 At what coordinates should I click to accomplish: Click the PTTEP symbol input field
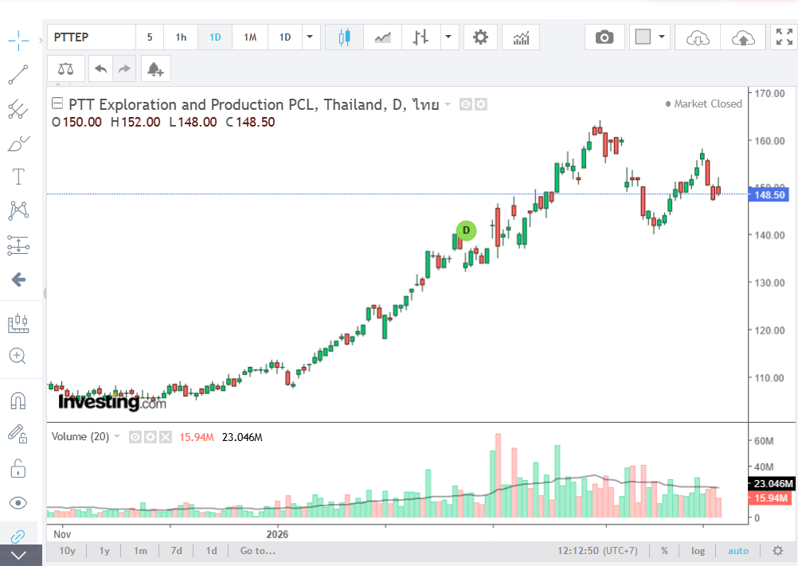pyautogui.click(x=92, y=37)
